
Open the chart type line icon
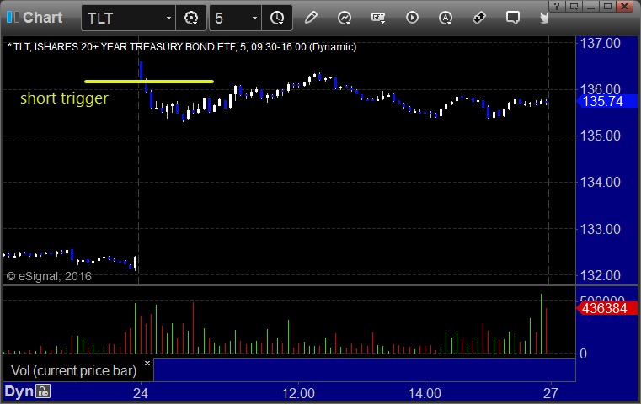click(x=345, y=18)
